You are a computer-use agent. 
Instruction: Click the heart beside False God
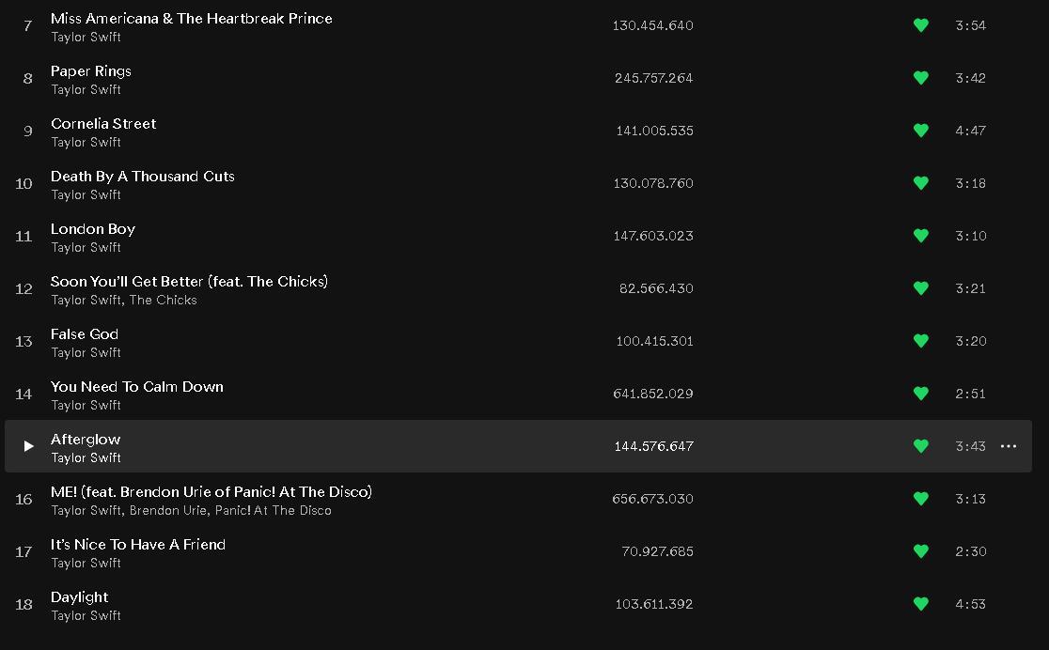[921, 341]
